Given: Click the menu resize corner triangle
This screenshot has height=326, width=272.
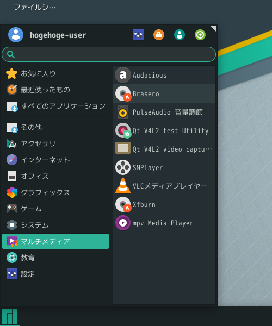Looking at the screenshot, I should pyautogui.click(x=214, y=28).
